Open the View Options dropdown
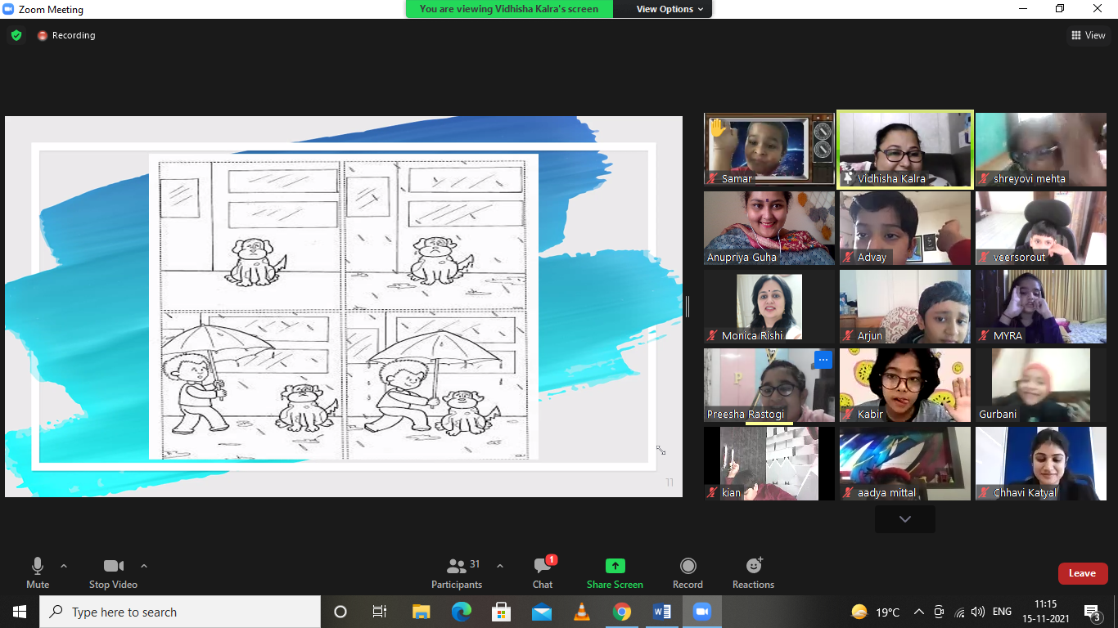The width and height of the screenshot is (1118, 628). click(x=669, y=9)
